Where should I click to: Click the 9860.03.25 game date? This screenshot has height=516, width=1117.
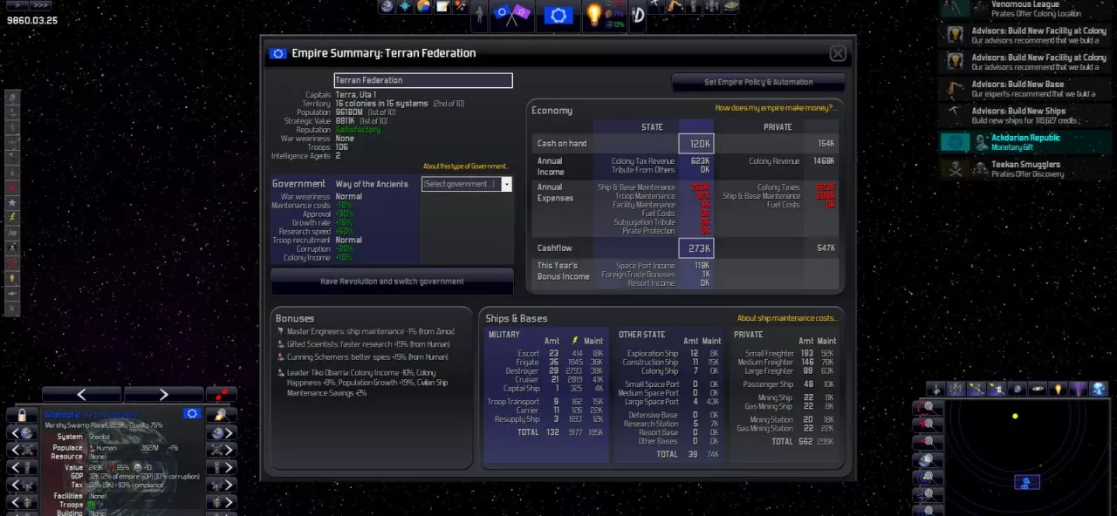[32, 20]
